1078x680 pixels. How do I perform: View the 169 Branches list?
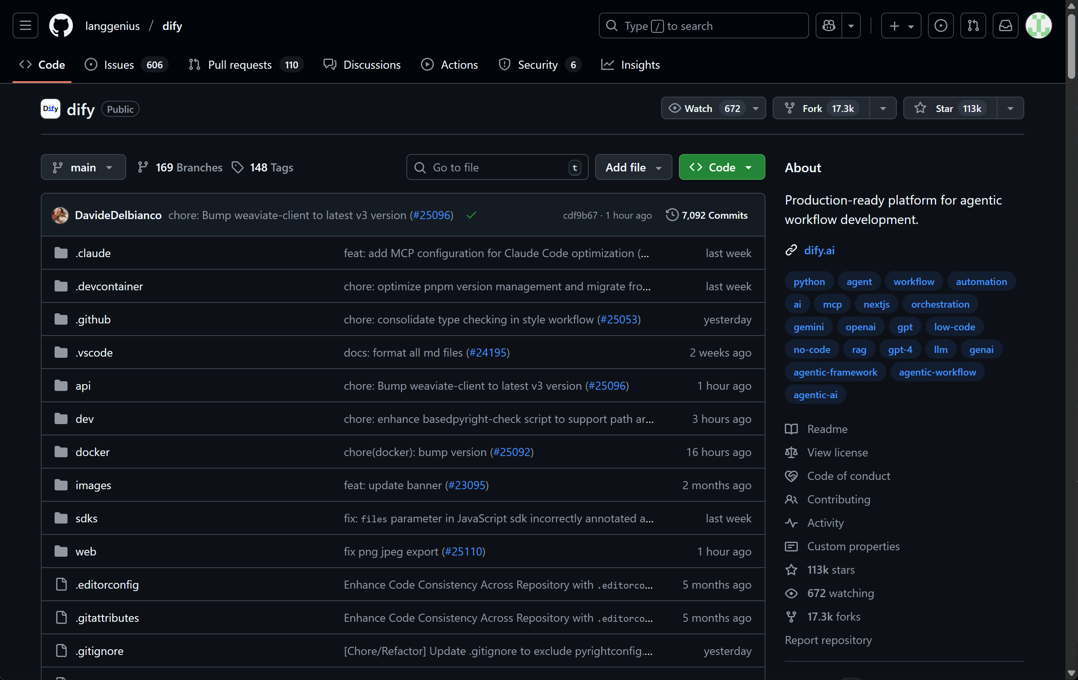180,167
